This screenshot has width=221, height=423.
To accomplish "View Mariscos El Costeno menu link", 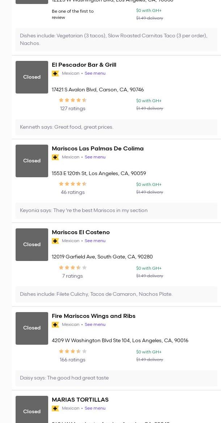I will (95, 241).
